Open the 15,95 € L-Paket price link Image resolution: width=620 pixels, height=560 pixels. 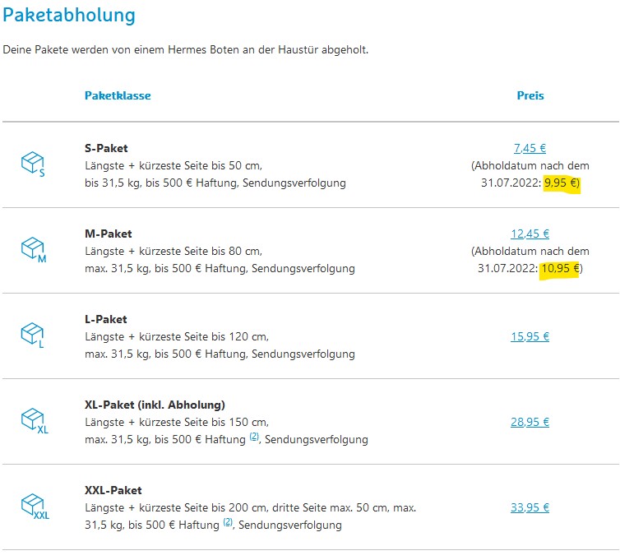pyautogui.click(x=530, y=336)
